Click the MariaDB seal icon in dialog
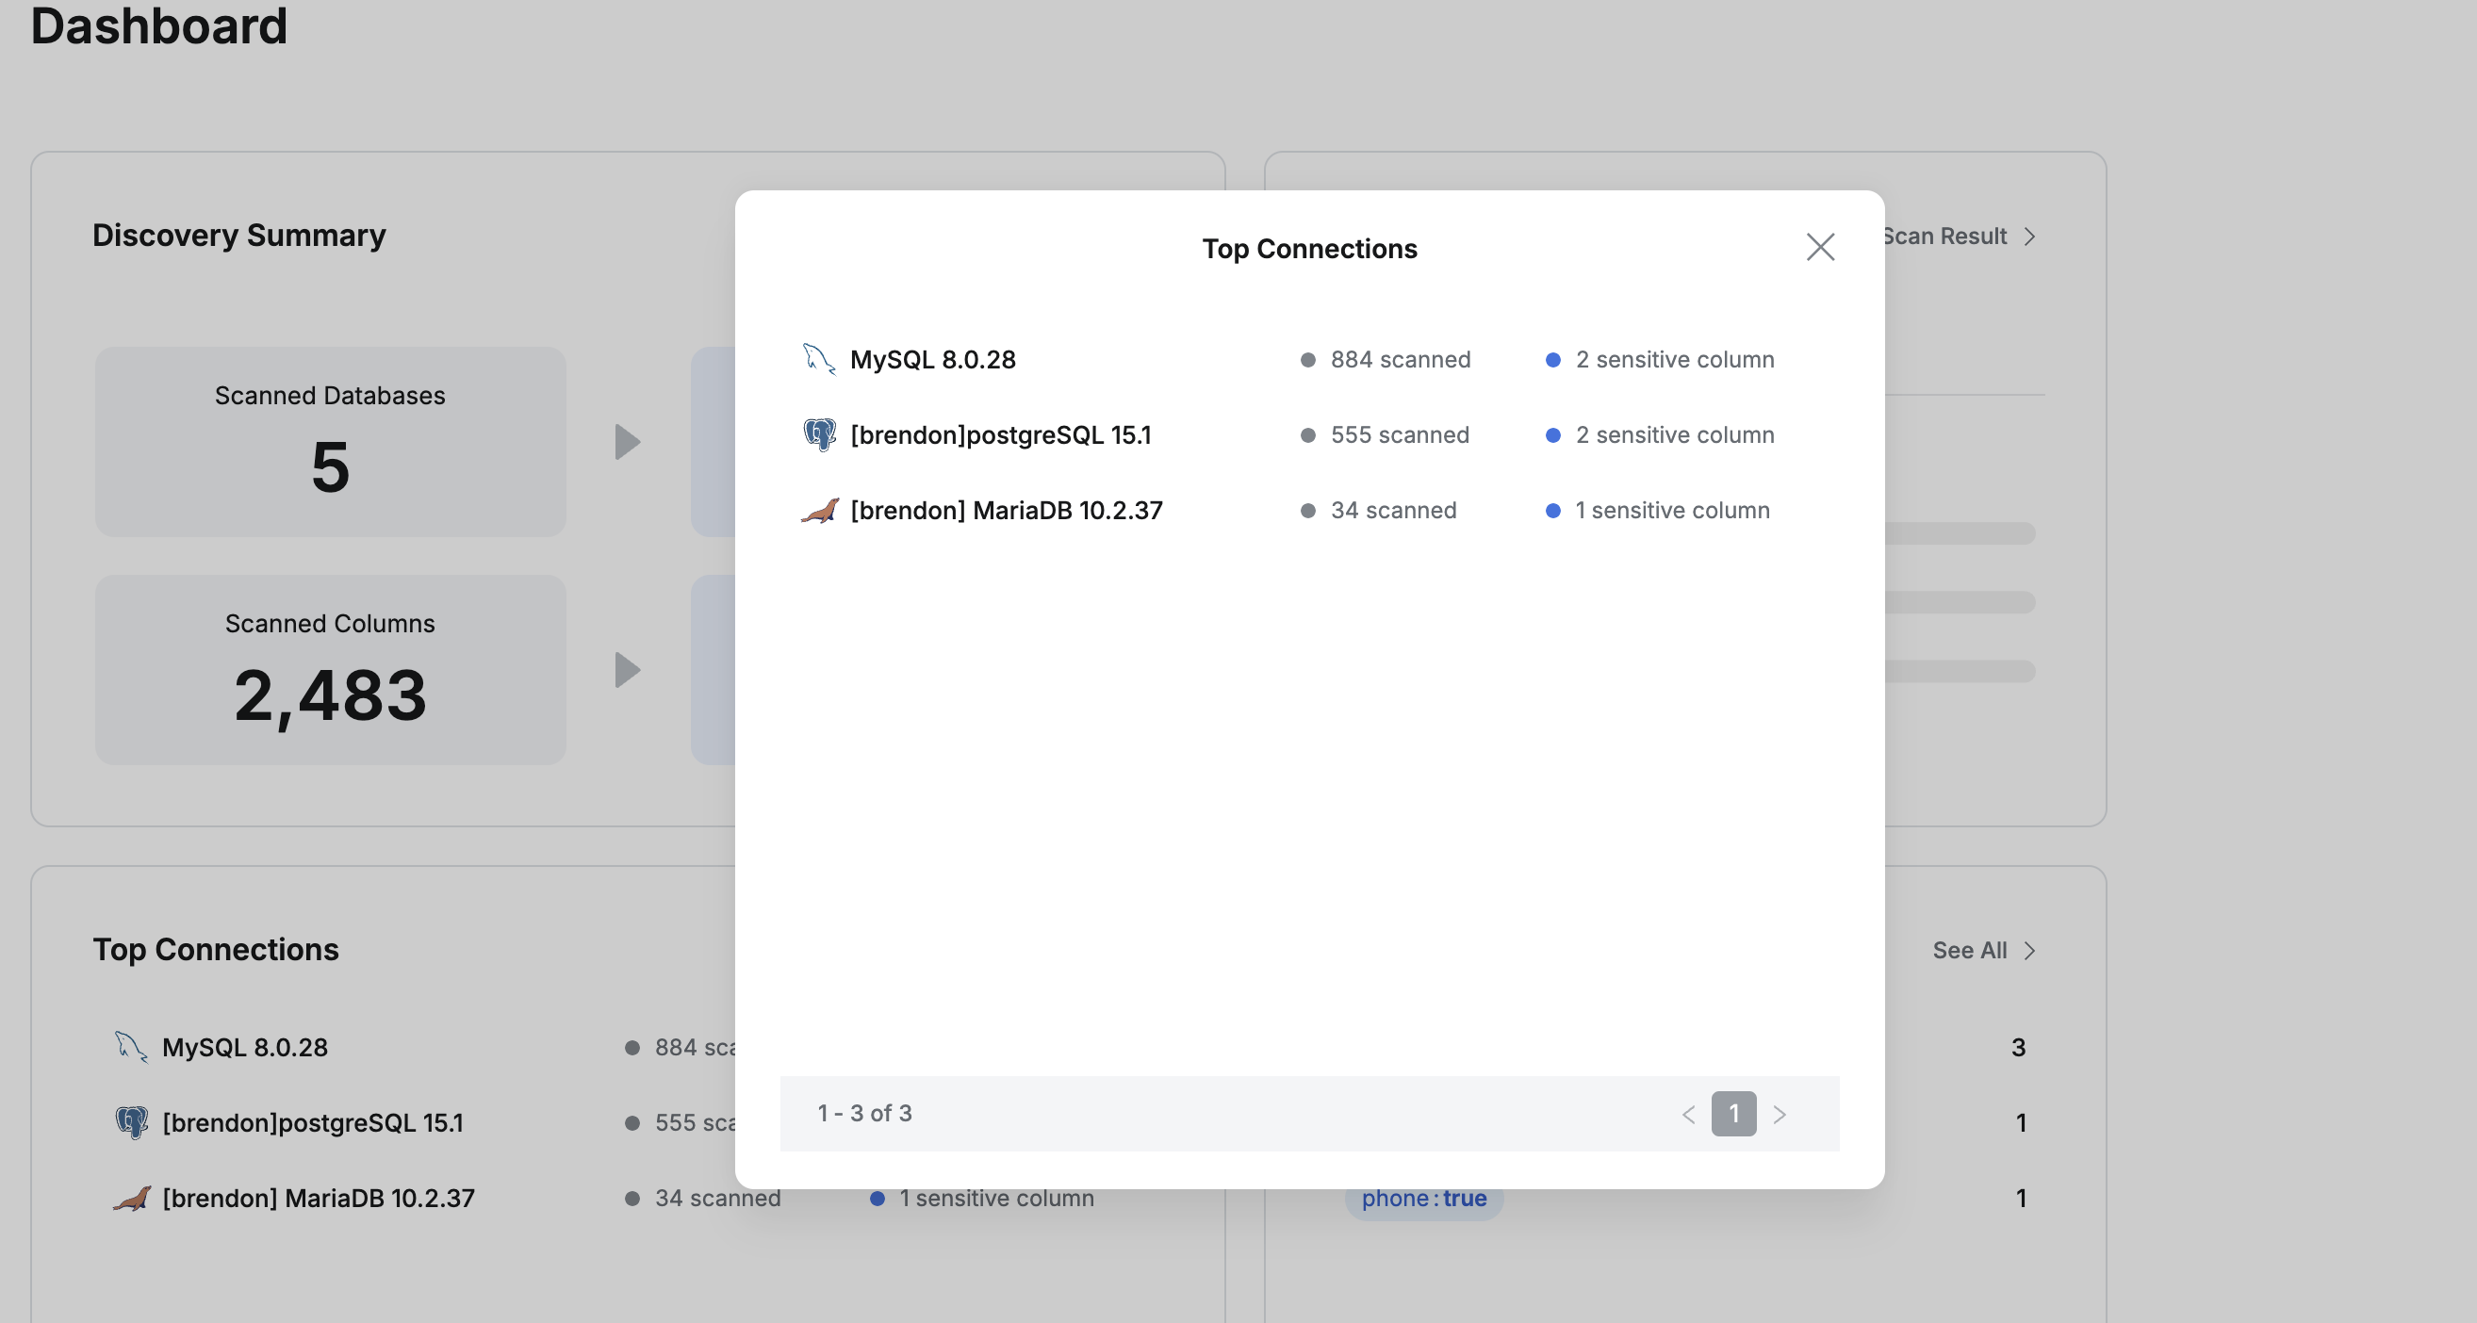 tap(819, 511)
